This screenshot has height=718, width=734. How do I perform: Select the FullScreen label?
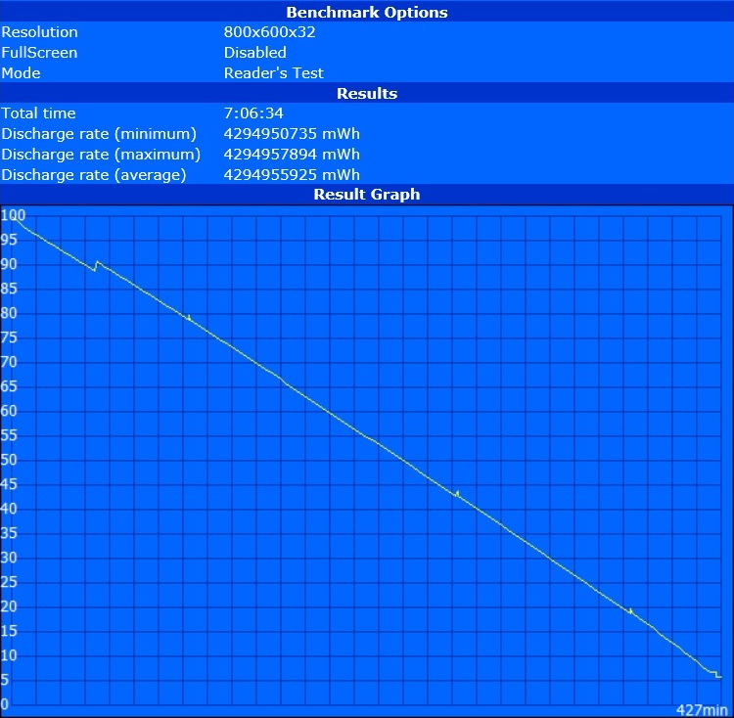pyautogui.click(x=39, y=53)
